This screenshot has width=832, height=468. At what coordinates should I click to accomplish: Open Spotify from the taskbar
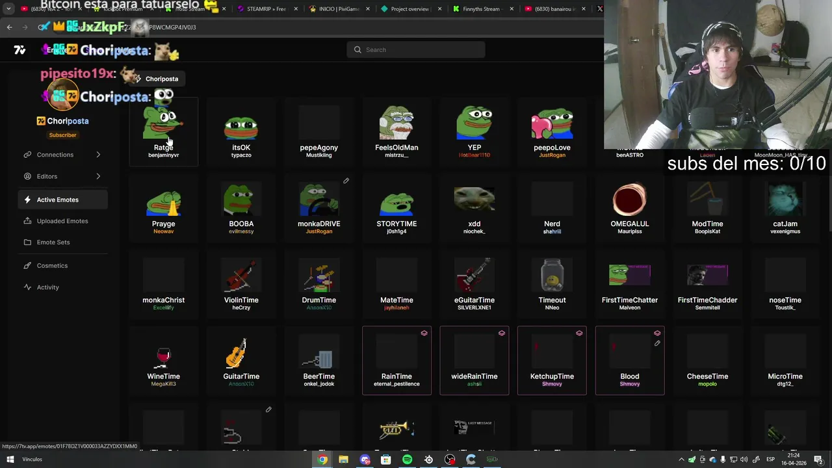click(407, 460)
